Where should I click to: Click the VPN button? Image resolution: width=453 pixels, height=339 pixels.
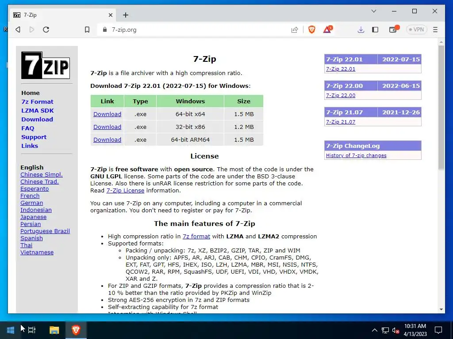click(416, 30)
